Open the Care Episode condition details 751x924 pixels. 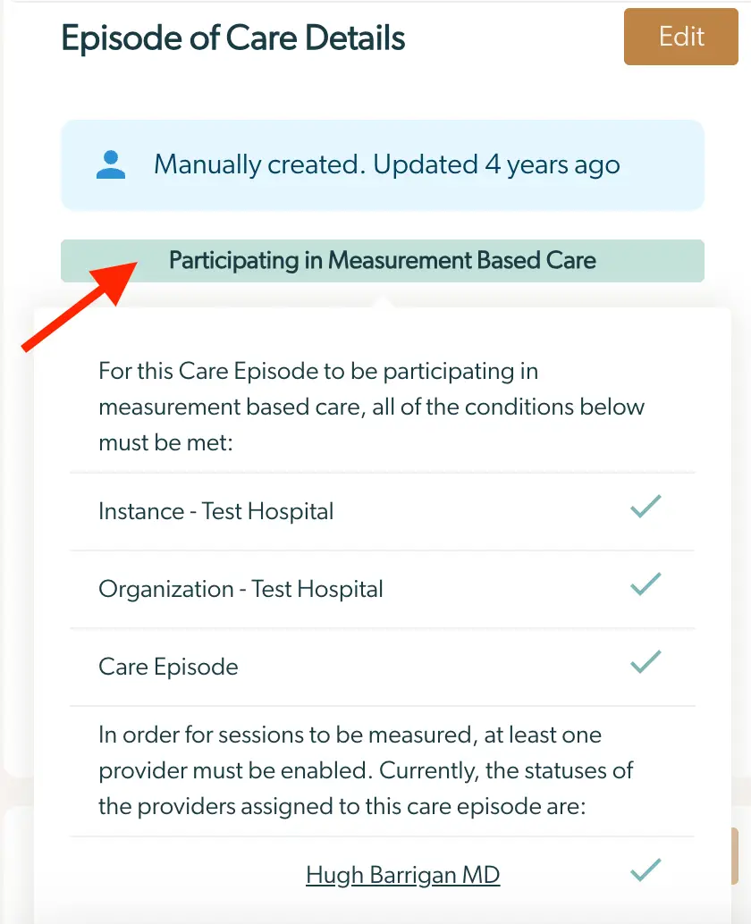(x=166, y=667)
